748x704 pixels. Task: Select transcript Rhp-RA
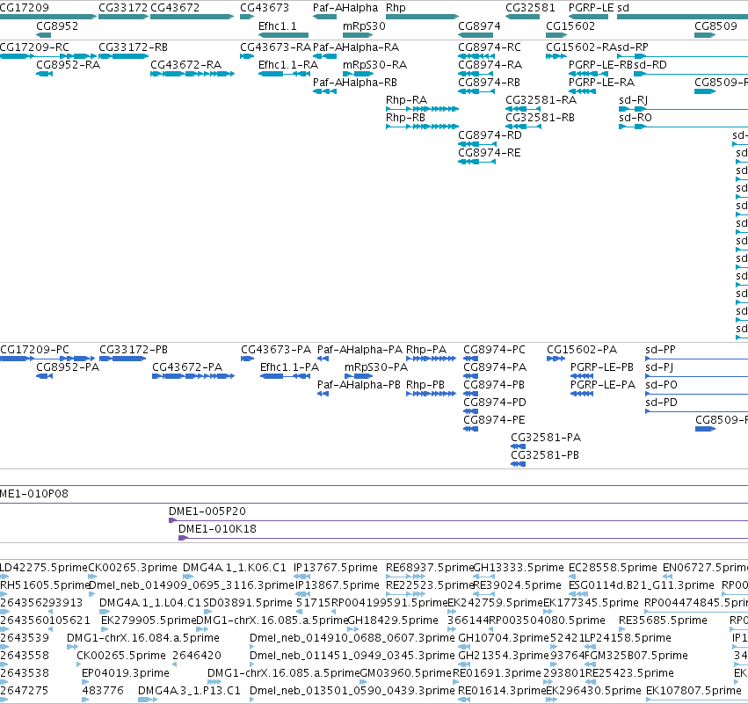tap(406, 100)
